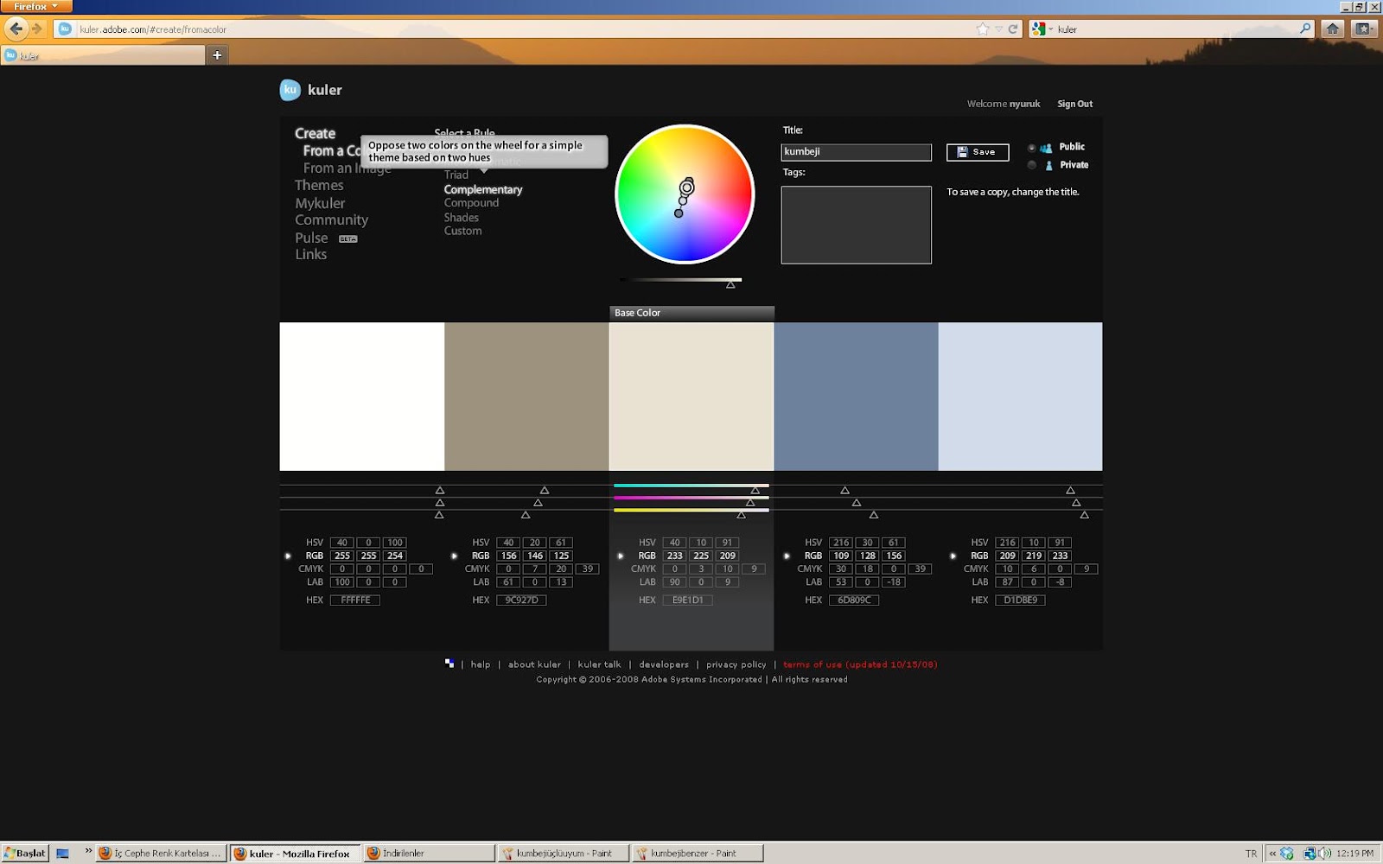Select the taupe 9C927D color swatch
Image resolution: width=1383 pixels, height=864 pixels.
click(526, 397)
